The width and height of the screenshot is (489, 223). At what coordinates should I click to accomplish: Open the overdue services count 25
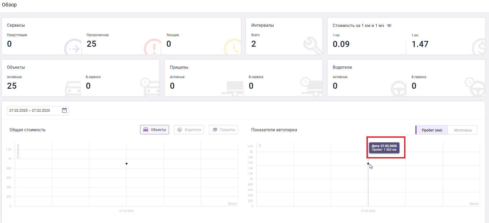[x=91, y=44]
